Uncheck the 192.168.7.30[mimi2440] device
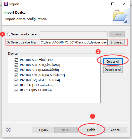 click(16, 60)
